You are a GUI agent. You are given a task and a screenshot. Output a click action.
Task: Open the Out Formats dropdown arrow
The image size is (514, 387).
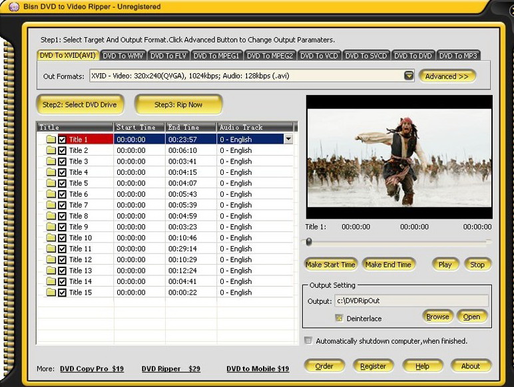click(409, 76)
